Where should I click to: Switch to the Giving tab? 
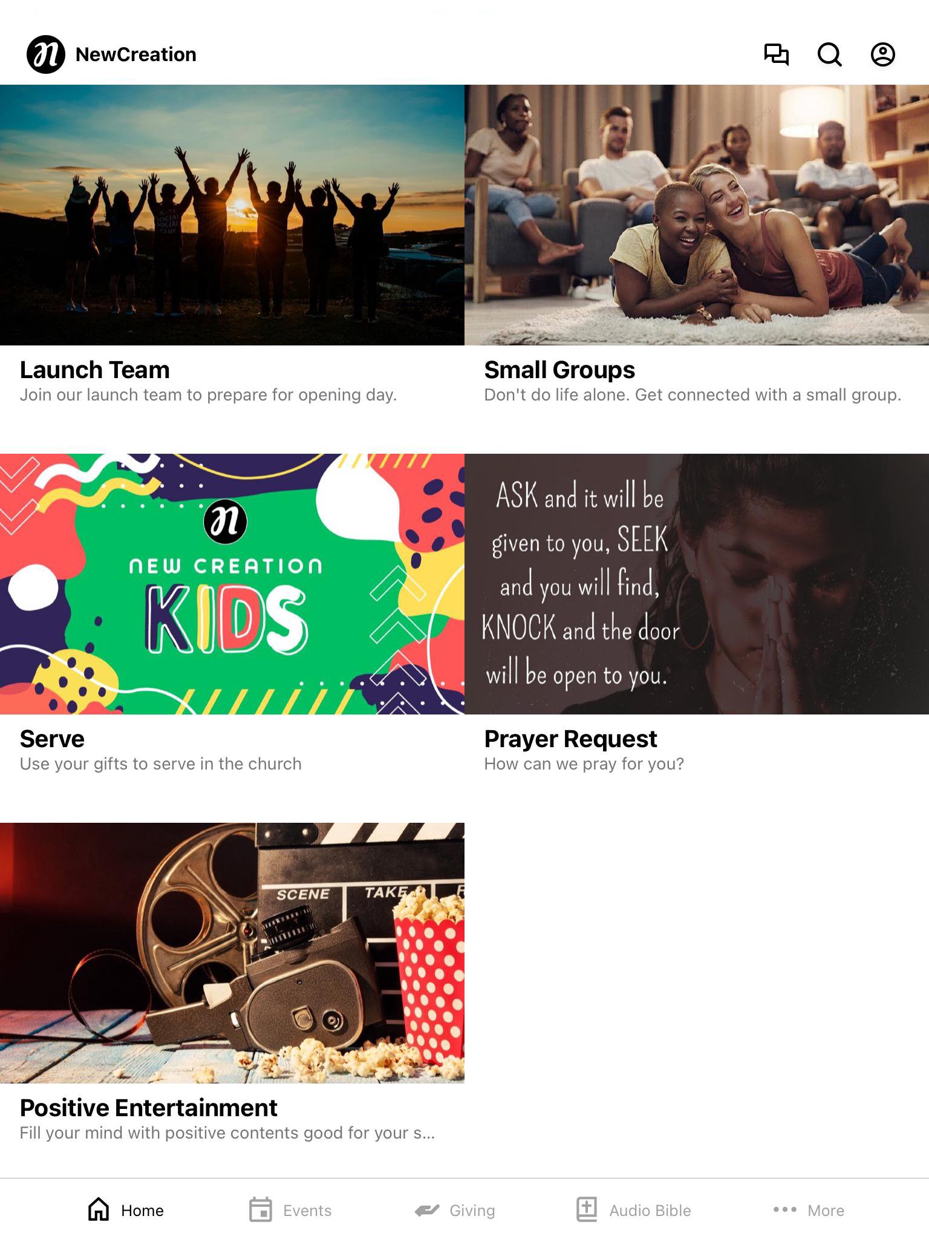point(455,1210)
